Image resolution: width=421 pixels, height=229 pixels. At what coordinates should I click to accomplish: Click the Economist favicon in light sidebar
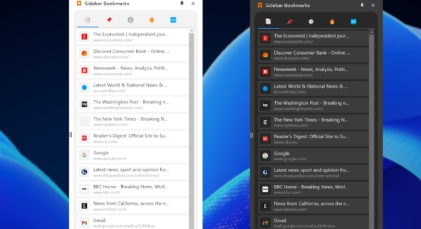coord(84,37)
